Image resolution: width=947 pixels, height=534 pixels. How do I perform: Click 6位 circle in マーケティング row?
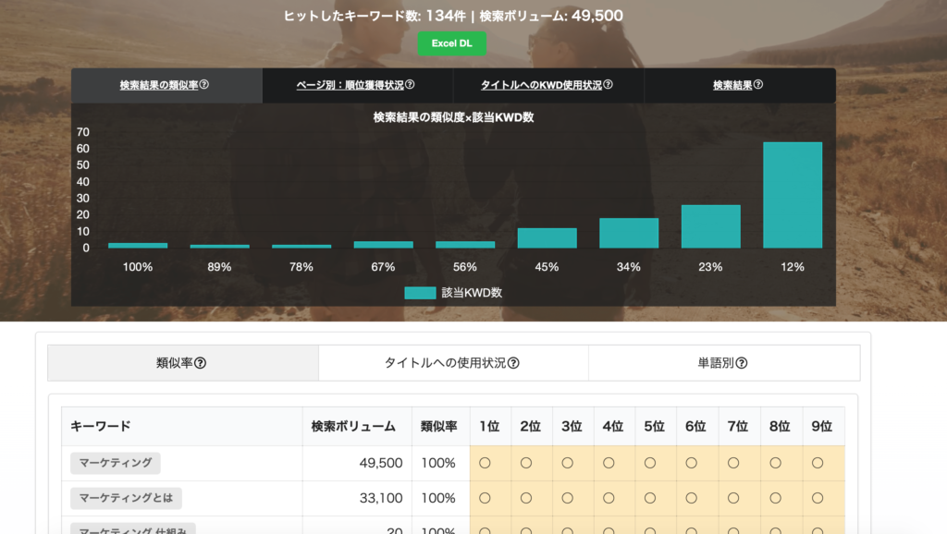tap(692, 463)
